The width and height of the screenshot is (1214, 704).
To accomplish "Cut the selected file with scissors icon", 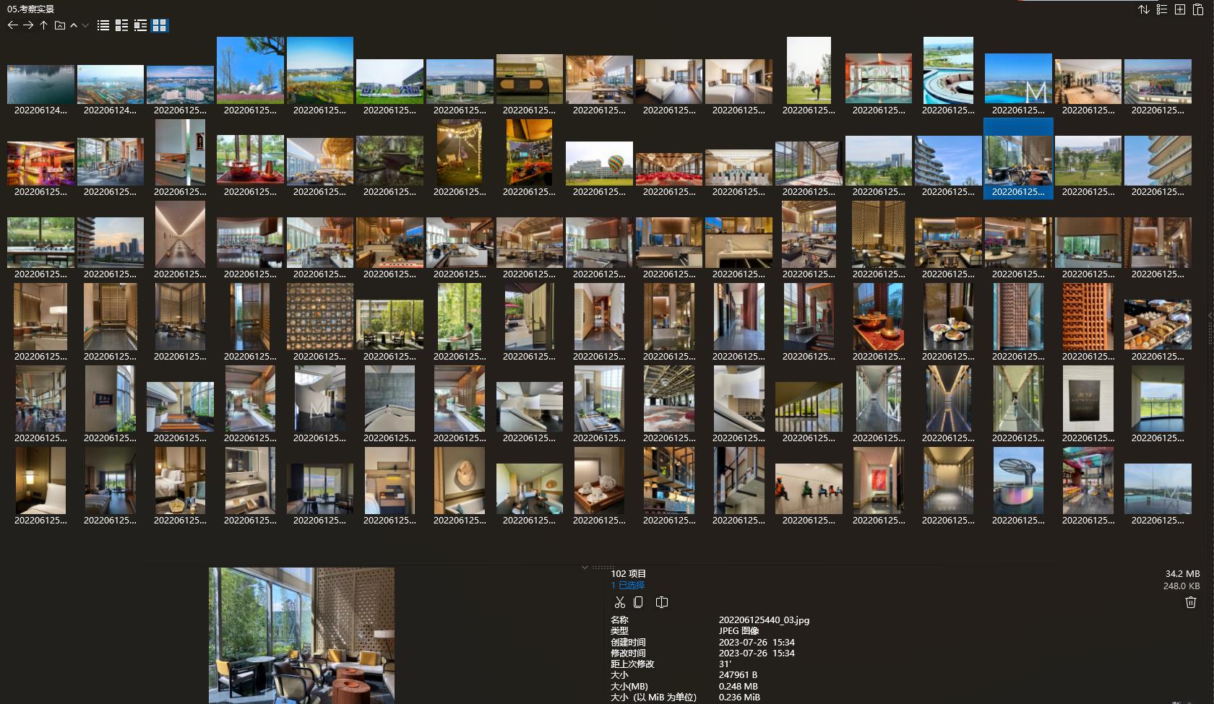I will coord(619,602).
